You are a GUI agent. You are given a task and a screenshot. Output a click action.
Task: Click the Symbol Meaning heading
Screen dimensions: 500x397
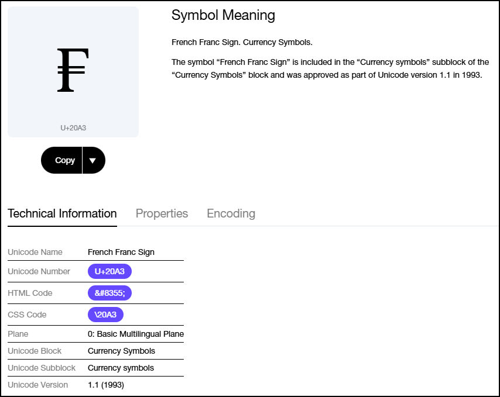click(223, 15)
